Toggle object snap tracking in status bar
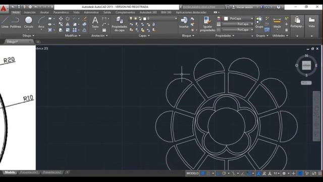The image size is (323, 182). (x=243, y=173)
